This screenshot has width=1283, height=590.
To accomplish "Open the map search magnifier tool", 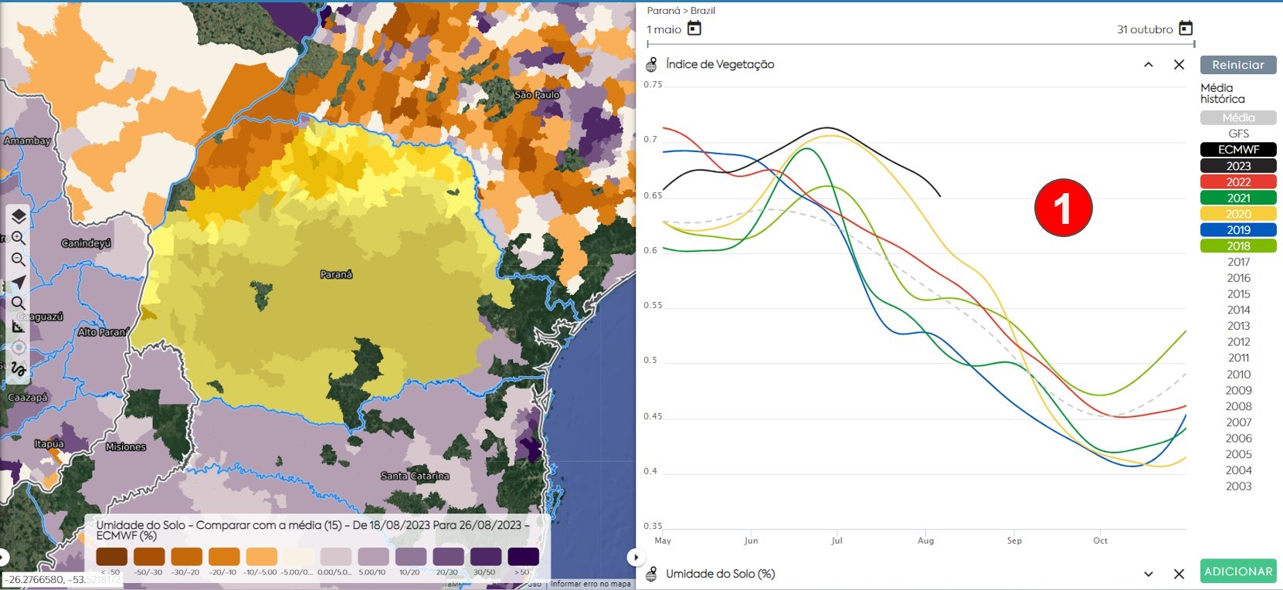I will pyautogui.click(x=19, y=303).
